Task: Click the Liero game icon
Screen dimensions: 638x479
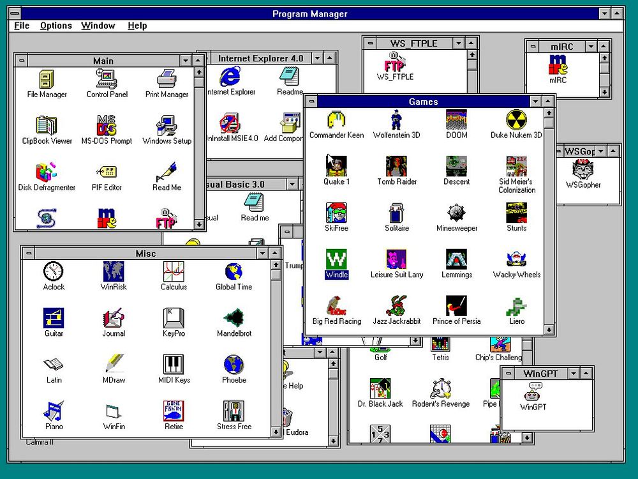Action: point(516,305)
